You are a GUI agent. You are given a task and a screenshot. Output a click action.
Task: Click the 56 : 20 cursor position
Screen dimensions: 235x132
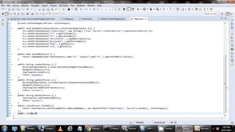[x=174, y=122]
